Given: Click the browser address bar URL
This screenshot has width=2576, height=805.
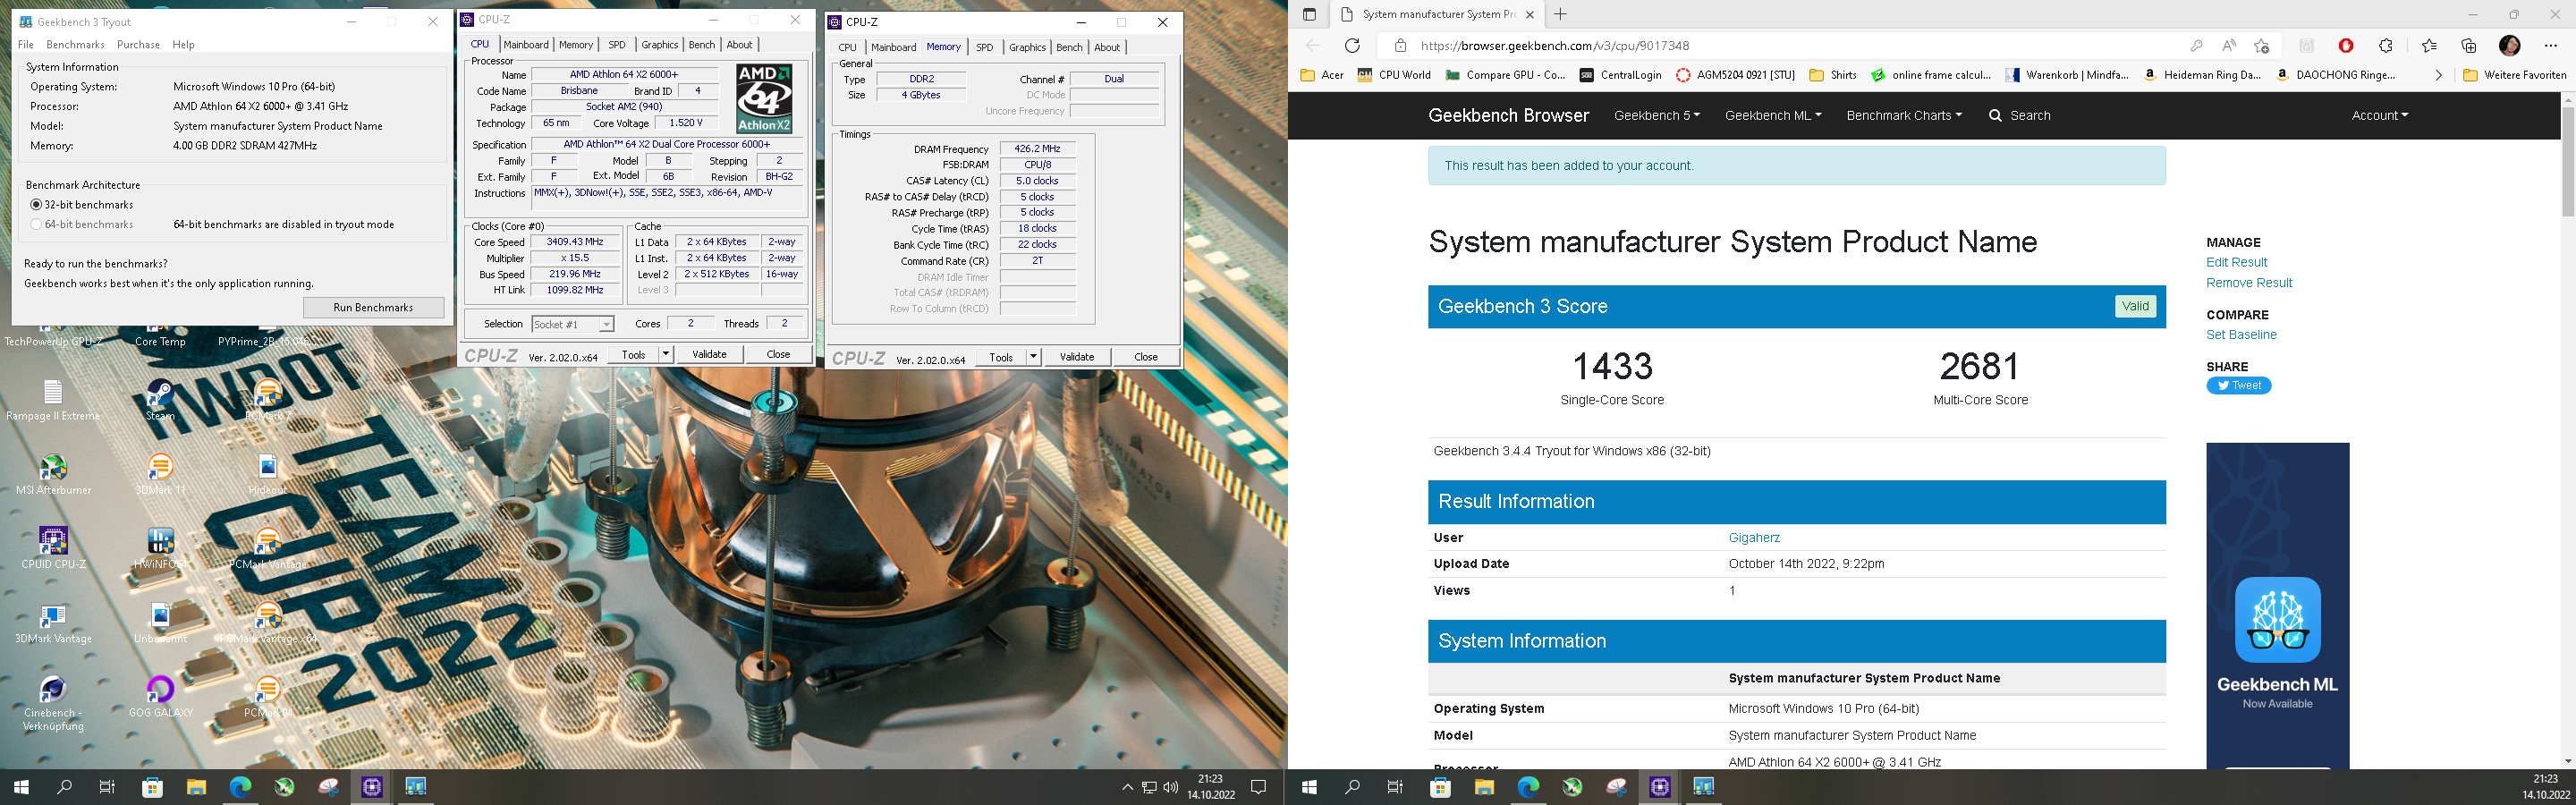Looking at the screenshot, I should tap(1554, 45).
